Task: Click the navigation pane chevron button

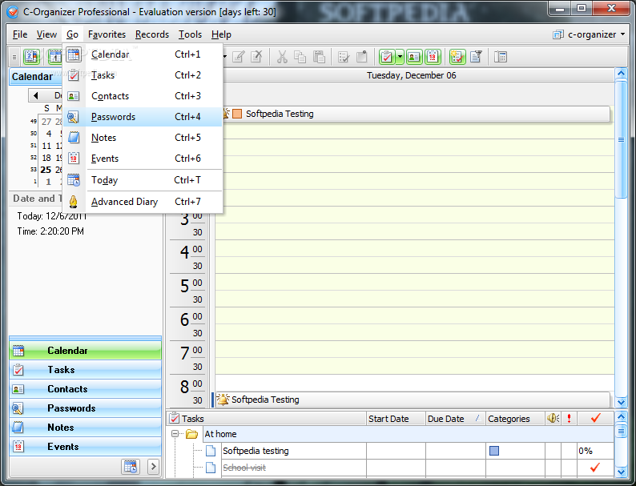Action: 153,467
